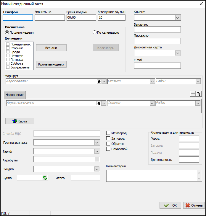Open map with the Карта globe button
206x216 pixels.
pos(20,121)
